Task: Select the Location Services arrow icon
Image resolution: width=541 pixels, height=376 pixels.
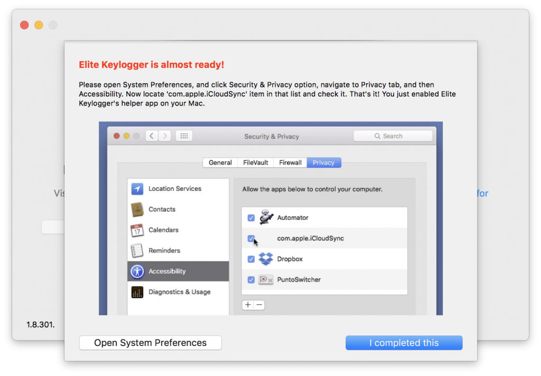Action: click(x=137, y=189)
